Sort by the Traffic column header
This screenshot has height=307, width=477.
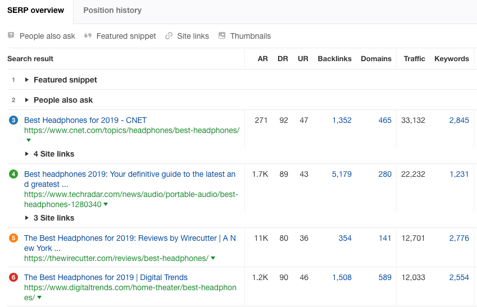[414, 58]
